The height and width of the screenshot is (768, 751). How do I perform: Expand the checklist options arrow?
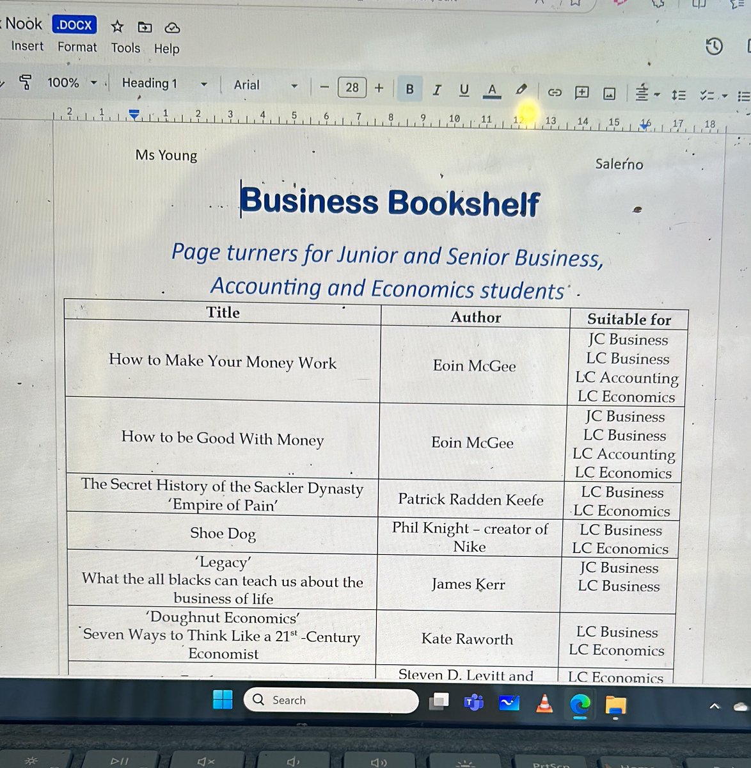pyautogui.click(x=725, y=96)
